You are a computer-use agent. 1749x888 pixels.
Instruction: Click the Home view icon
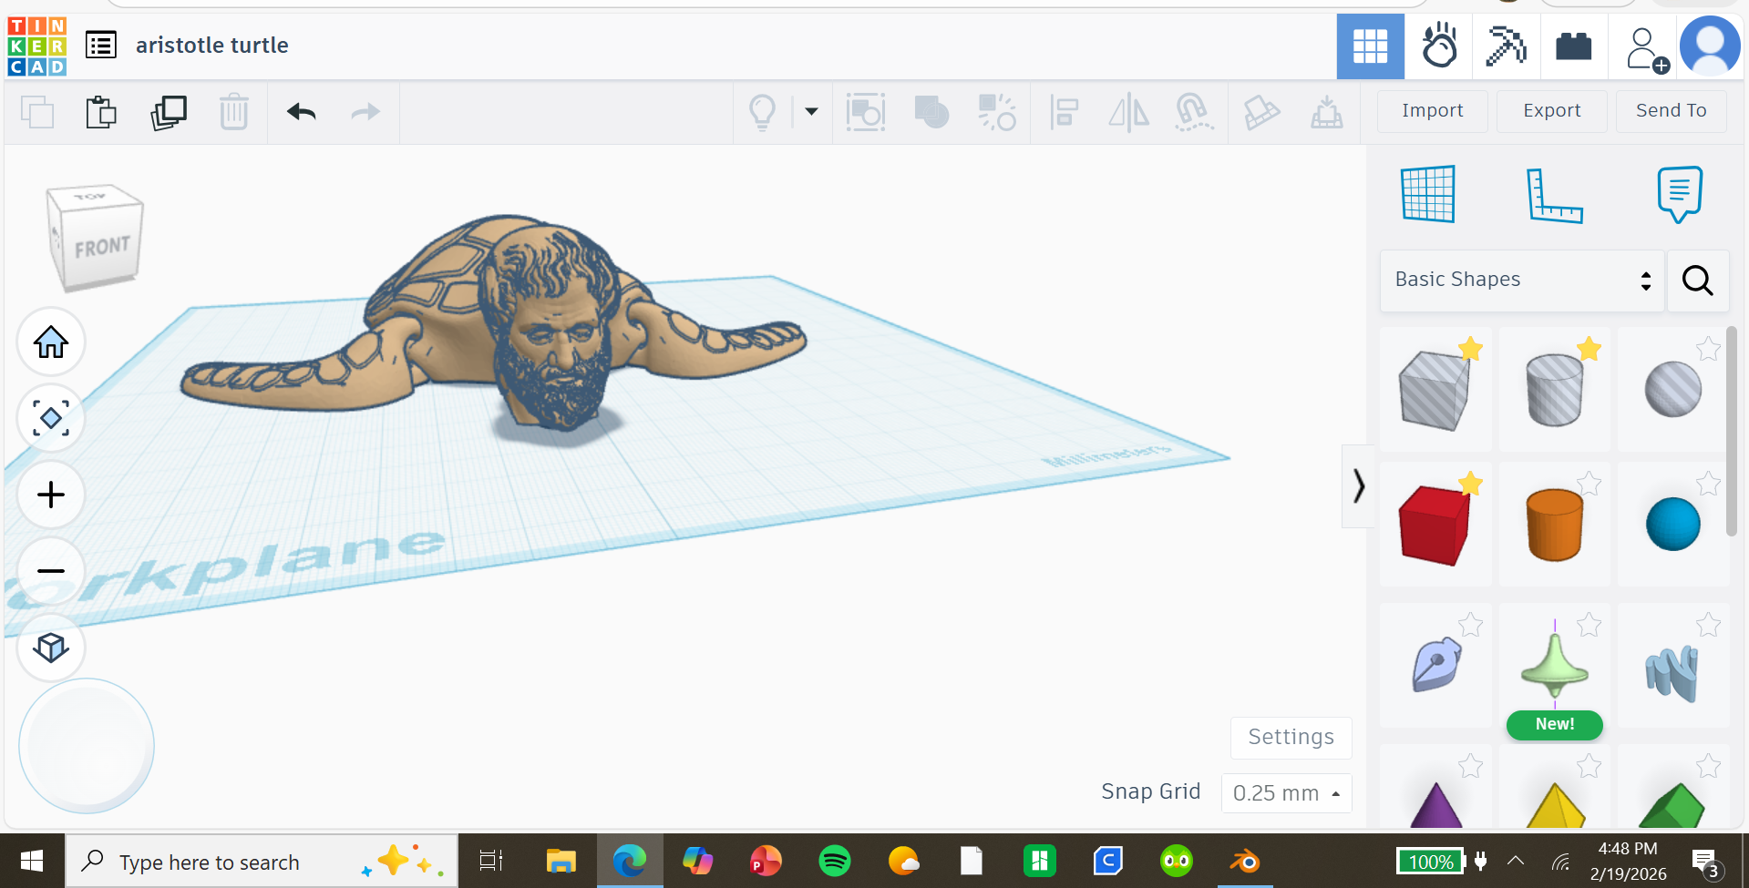coord(51,342)
